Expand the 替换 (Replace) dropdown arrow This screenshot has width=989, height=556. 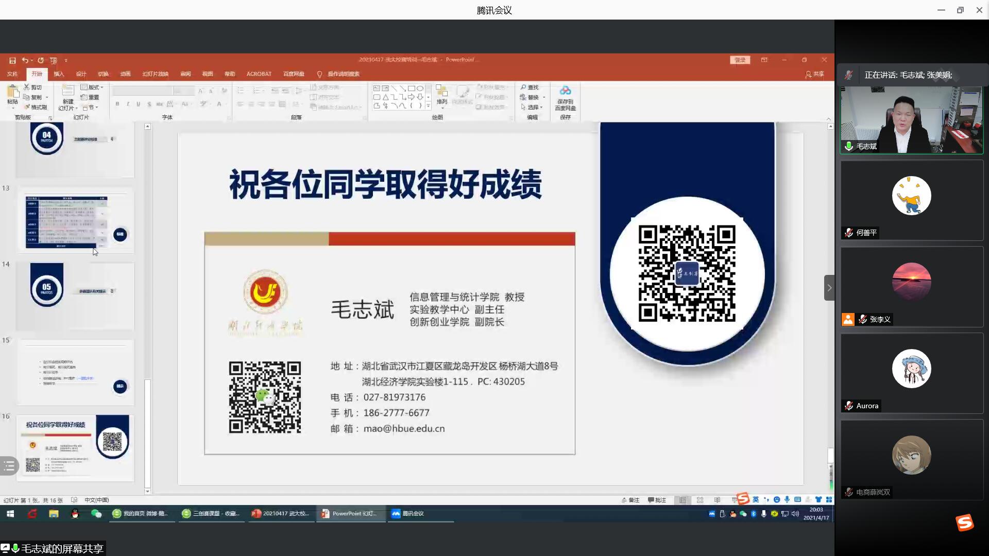point(543,97)
